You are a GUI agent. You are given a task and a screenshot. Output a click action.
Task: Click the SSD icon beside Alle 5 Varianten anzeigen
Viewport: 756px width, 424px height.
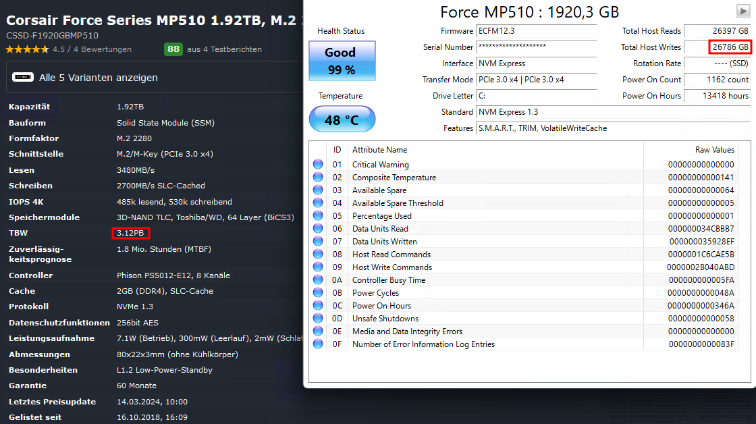pyautogui.click(x=23, y=77)
